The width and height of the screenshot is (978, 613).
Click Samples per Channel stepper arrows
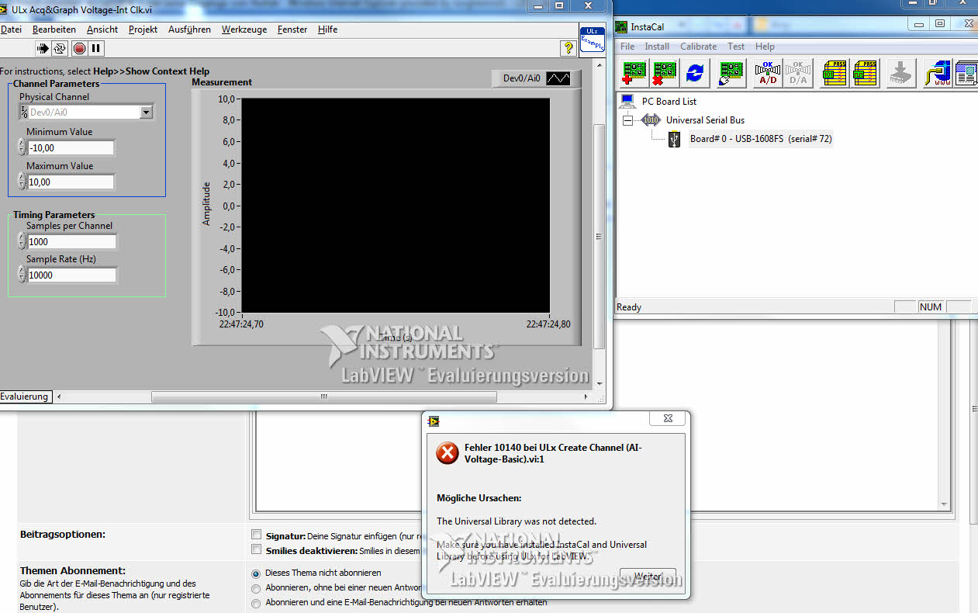click(x=22, y=241)
